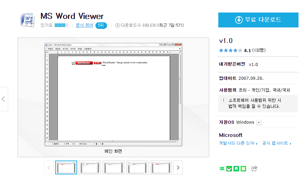Screen dimensions: 308x192
Task: Click the main Word Viewer screenshot image
Action: [113, 95]
